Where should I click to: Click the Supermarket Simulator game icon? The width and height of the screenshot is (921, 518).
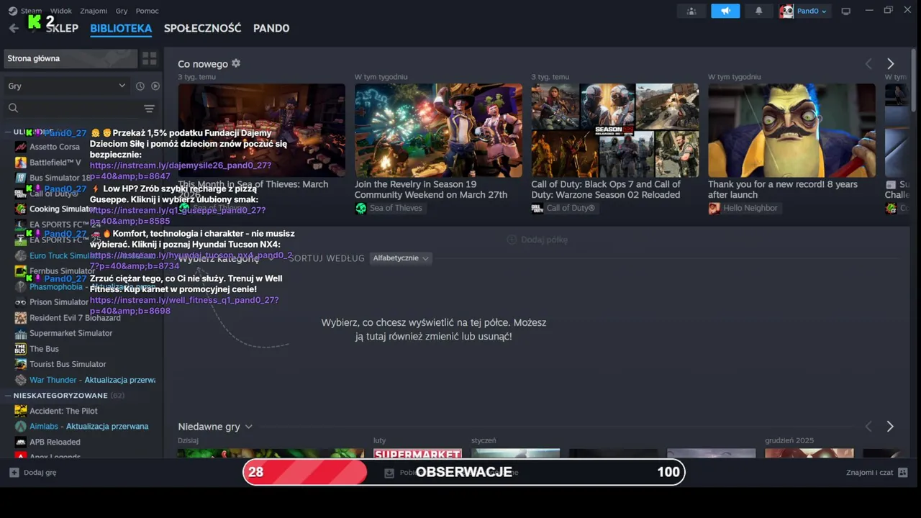tap(21, 333)
